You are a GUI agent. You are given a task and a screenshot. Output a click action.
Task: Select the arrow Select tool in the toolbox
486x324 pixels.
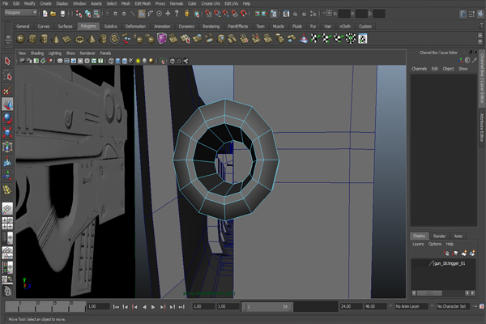pos(7,61)
